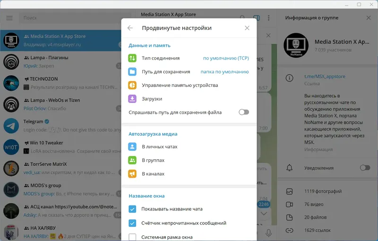Toggle Уведомления switch
378x241 pixels.
coord(365,168)
